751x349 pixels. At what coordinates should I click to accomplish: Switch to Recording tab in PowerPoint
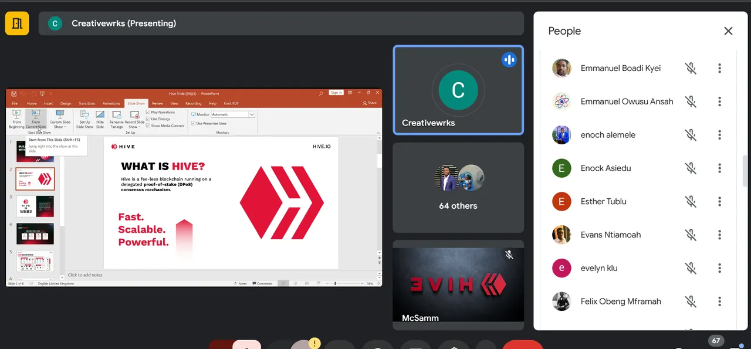(x=192, y=103)
